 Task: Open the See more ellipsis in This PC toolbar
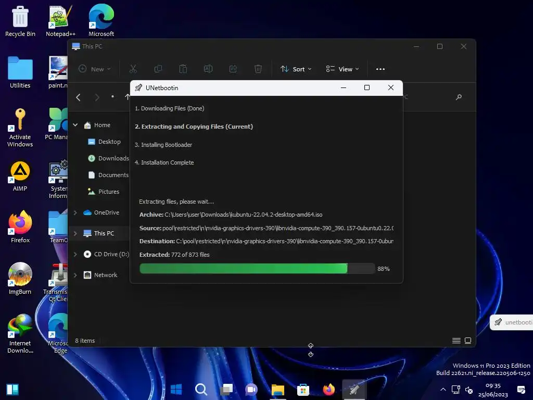coord(380,69)
